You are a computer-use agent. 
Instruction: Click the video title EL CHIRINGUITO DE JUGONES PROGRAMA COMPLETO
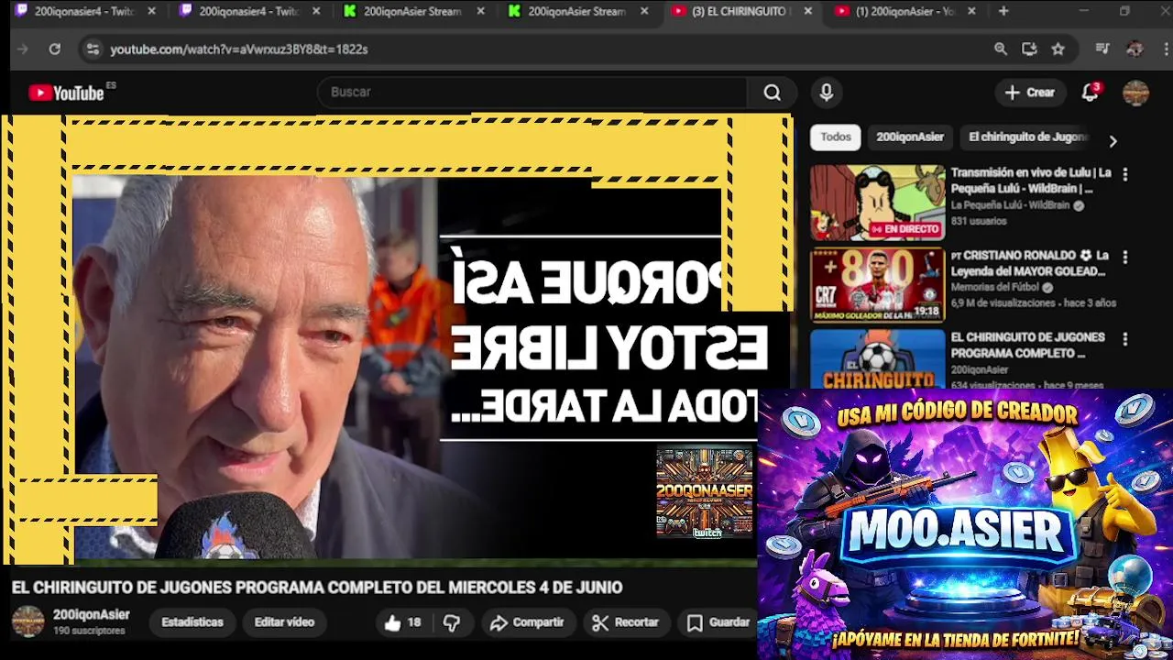pyautogui.click(x=317, y=588)
